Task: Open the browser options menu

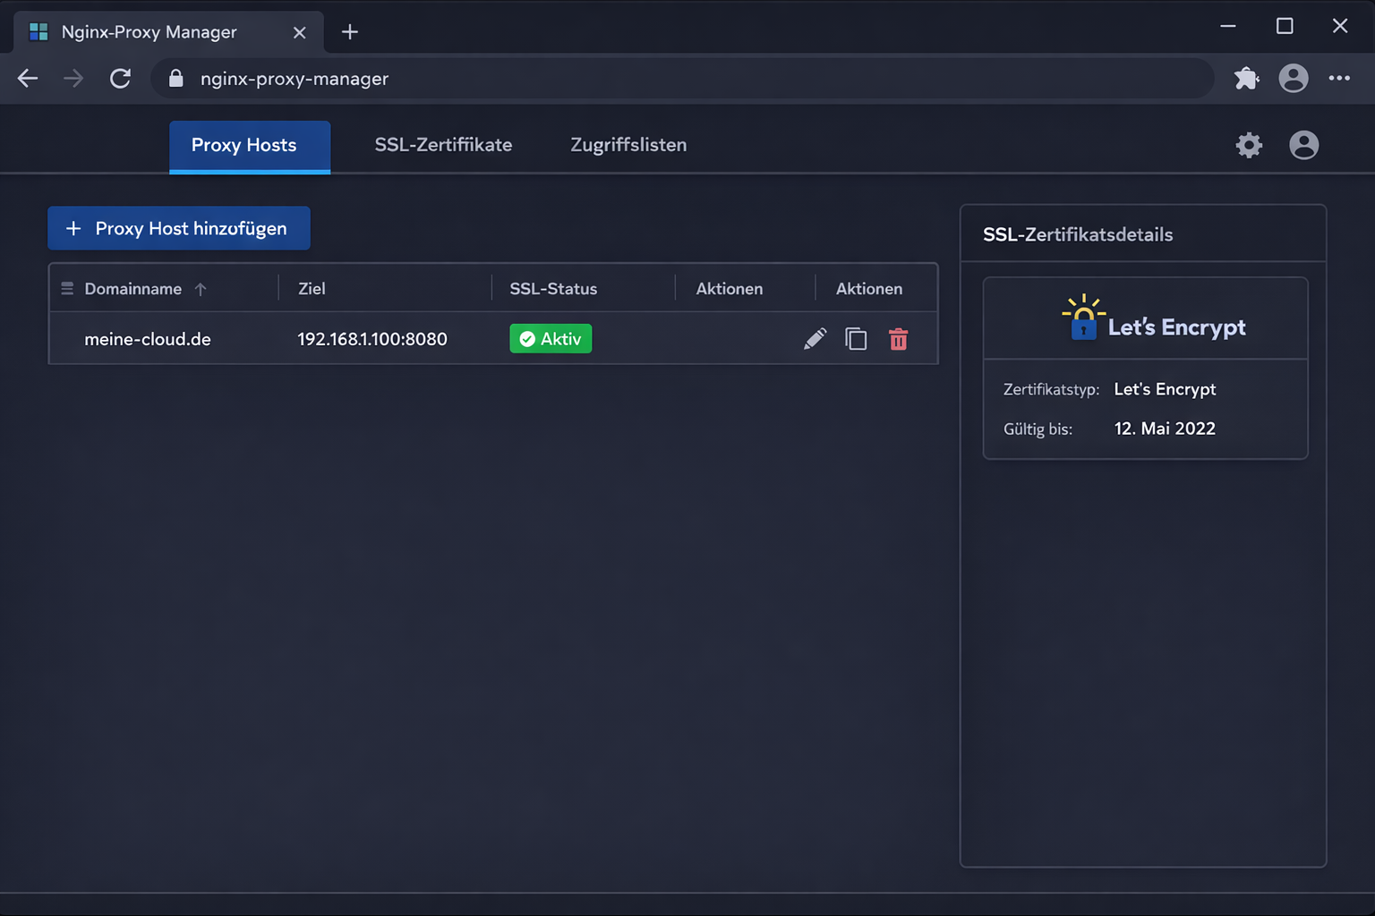Action: click(1340, 79)
